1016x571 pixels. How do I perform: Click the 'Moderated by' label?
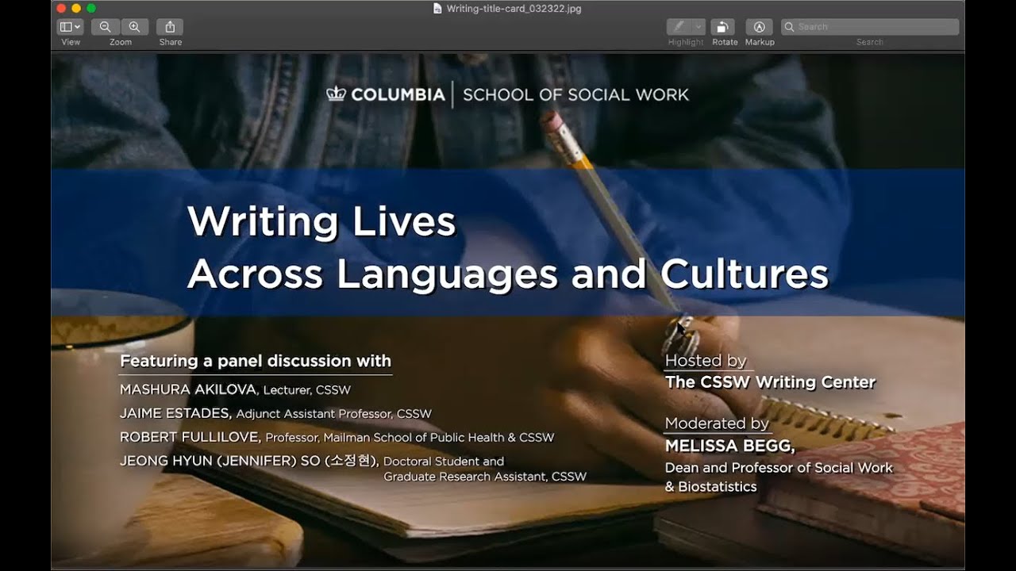coord(717,423)
